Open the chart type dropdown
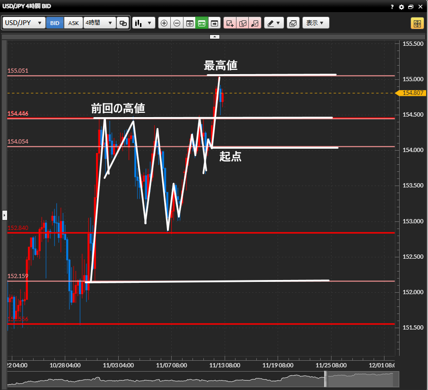Image resolution: width=428 pixels, height=390 pixels. click(x=144, y=23)
